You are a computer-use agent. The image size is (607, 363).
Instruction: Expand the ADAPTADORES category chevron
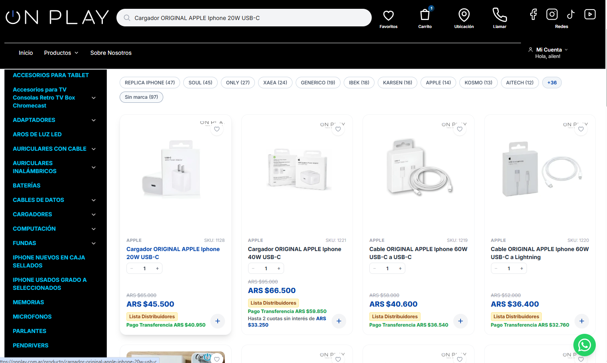coord(94,120)
